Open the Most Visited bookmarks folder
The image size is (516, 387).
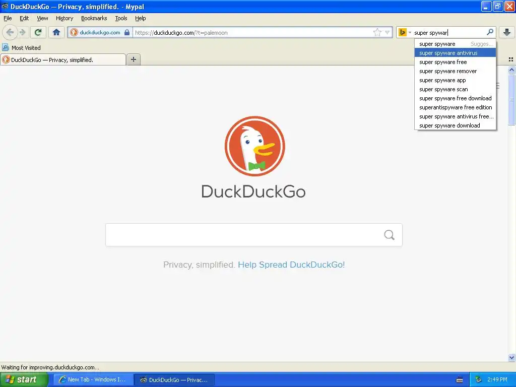click(x=21, y=48)
